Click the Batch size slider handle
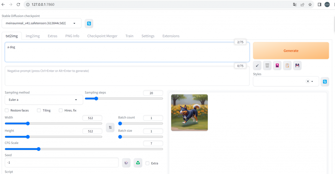The width and height of the screenshot is (335, 174). tap(120, 137)
